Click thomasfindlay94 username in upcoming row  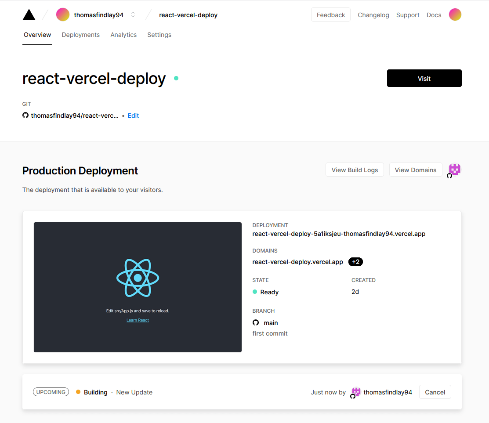pos(388,392)
